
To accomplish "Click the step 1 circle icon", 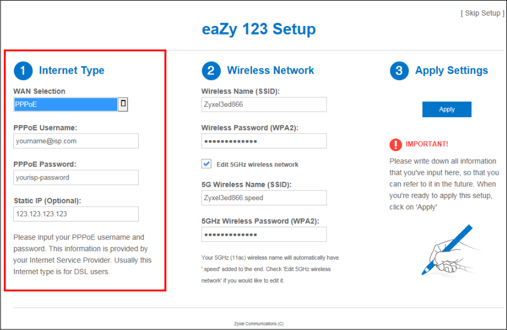I will (x=23, y=71).
